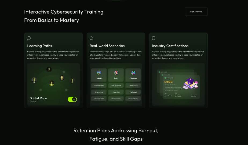Click the Real-world Scenarios heading
The image size is (248, 145).
coord(107,46)
